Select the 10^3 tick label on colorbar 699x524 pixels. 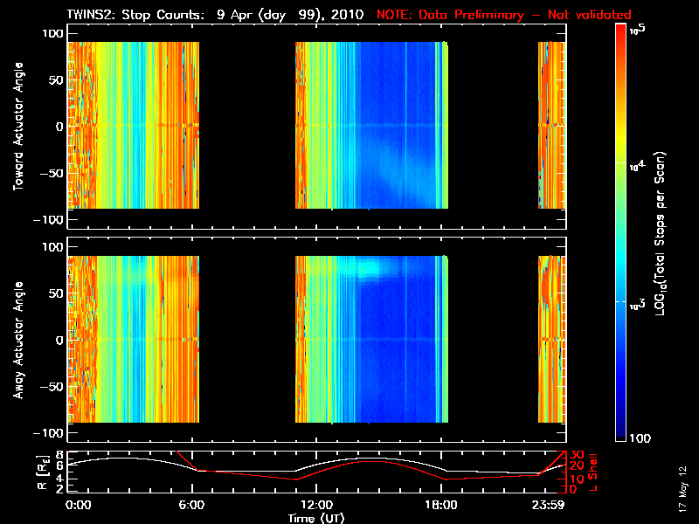pos(640,303)
